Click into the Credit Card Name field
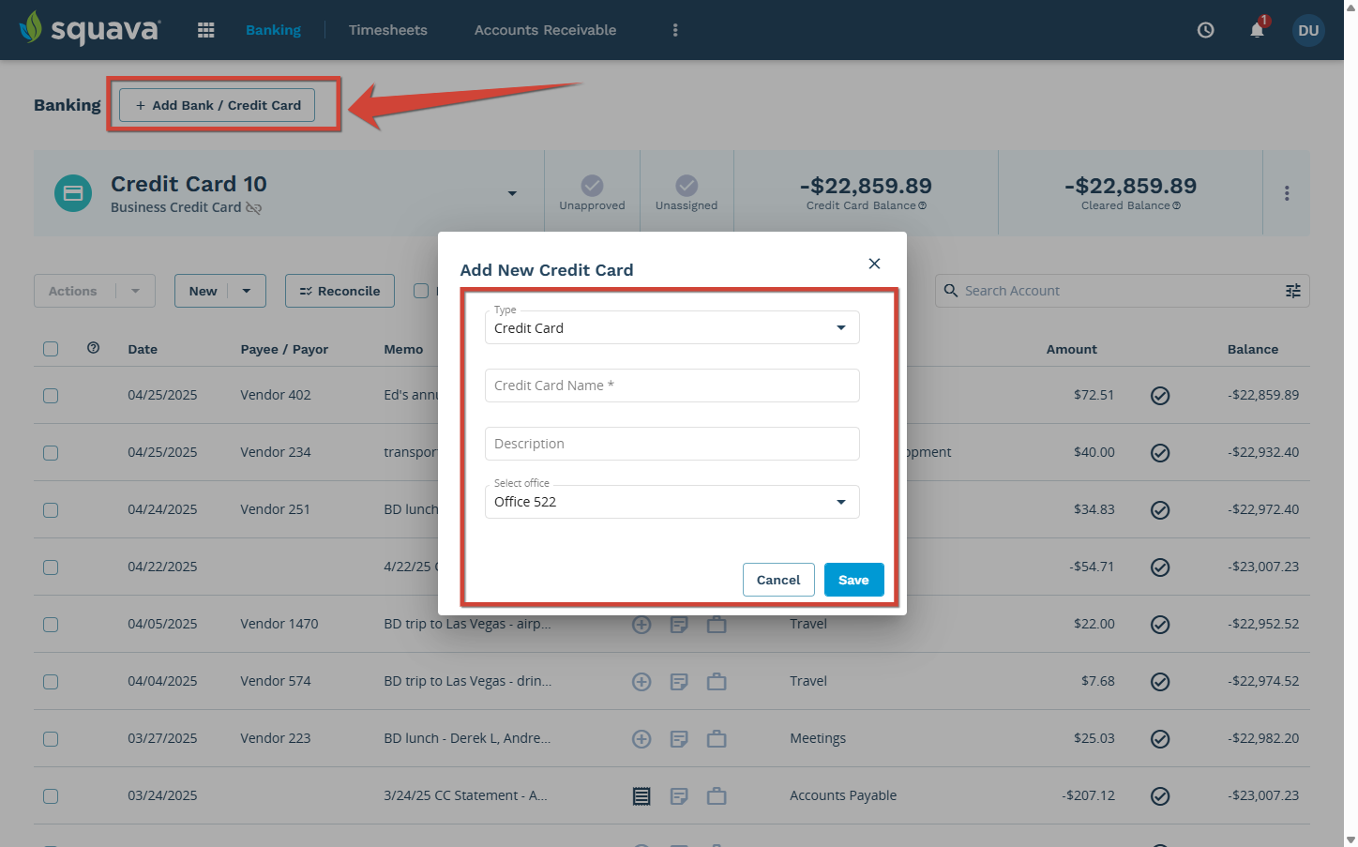This screenshot has height=847, width=1358. coord(671,386)
